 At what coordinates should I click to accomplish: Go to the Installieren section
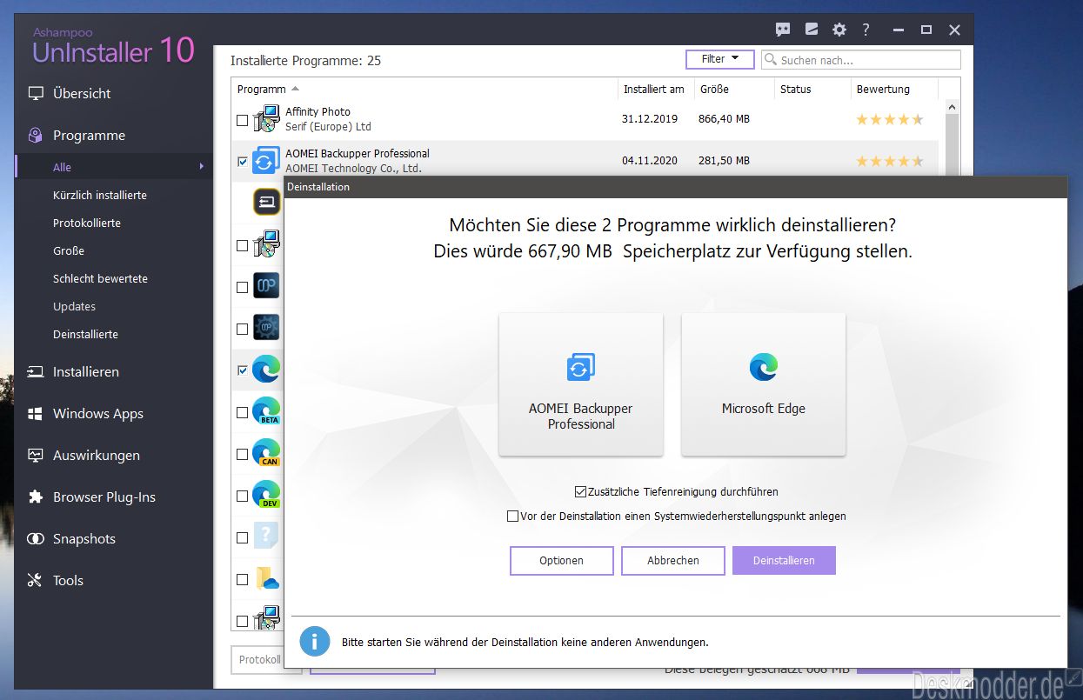coord(86,372)
